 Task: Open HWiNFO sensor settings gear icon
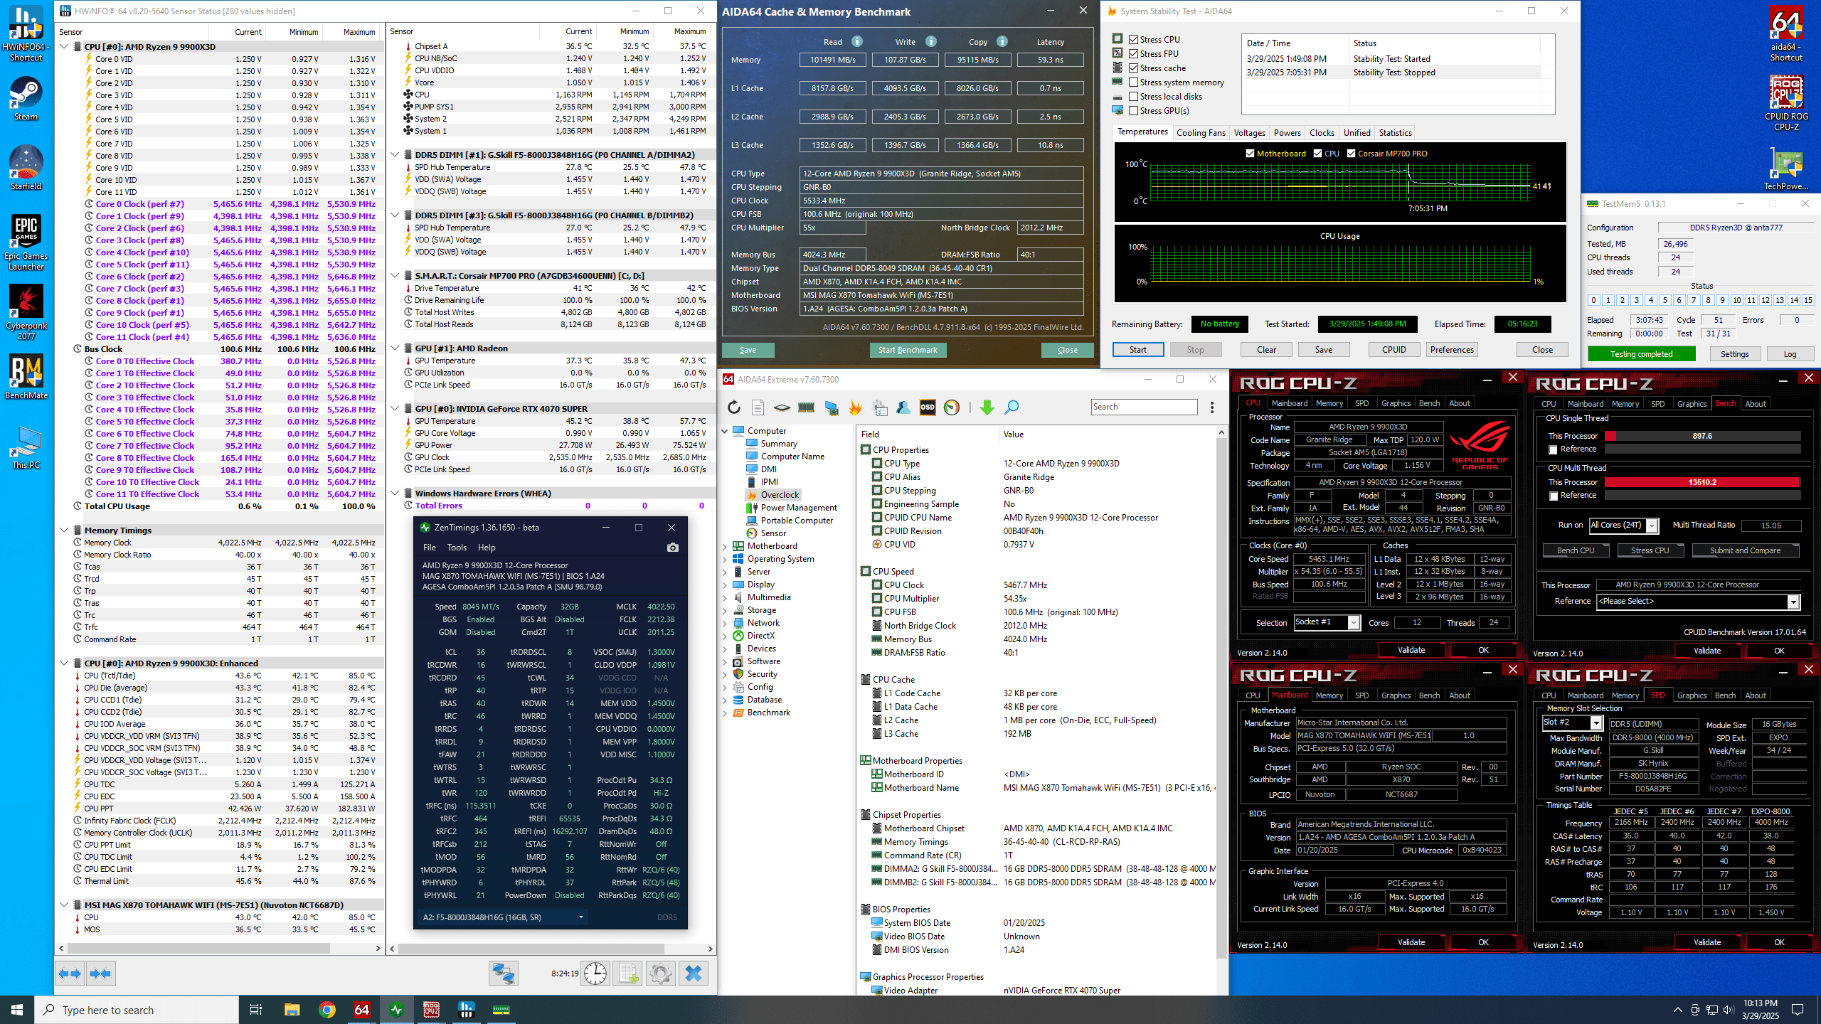pyautogui.click(x=660, y=974)
